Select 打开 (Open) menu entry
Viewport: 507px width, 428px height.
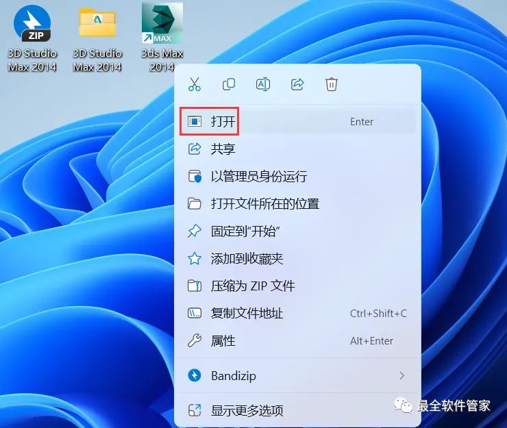tap(297, 121)
